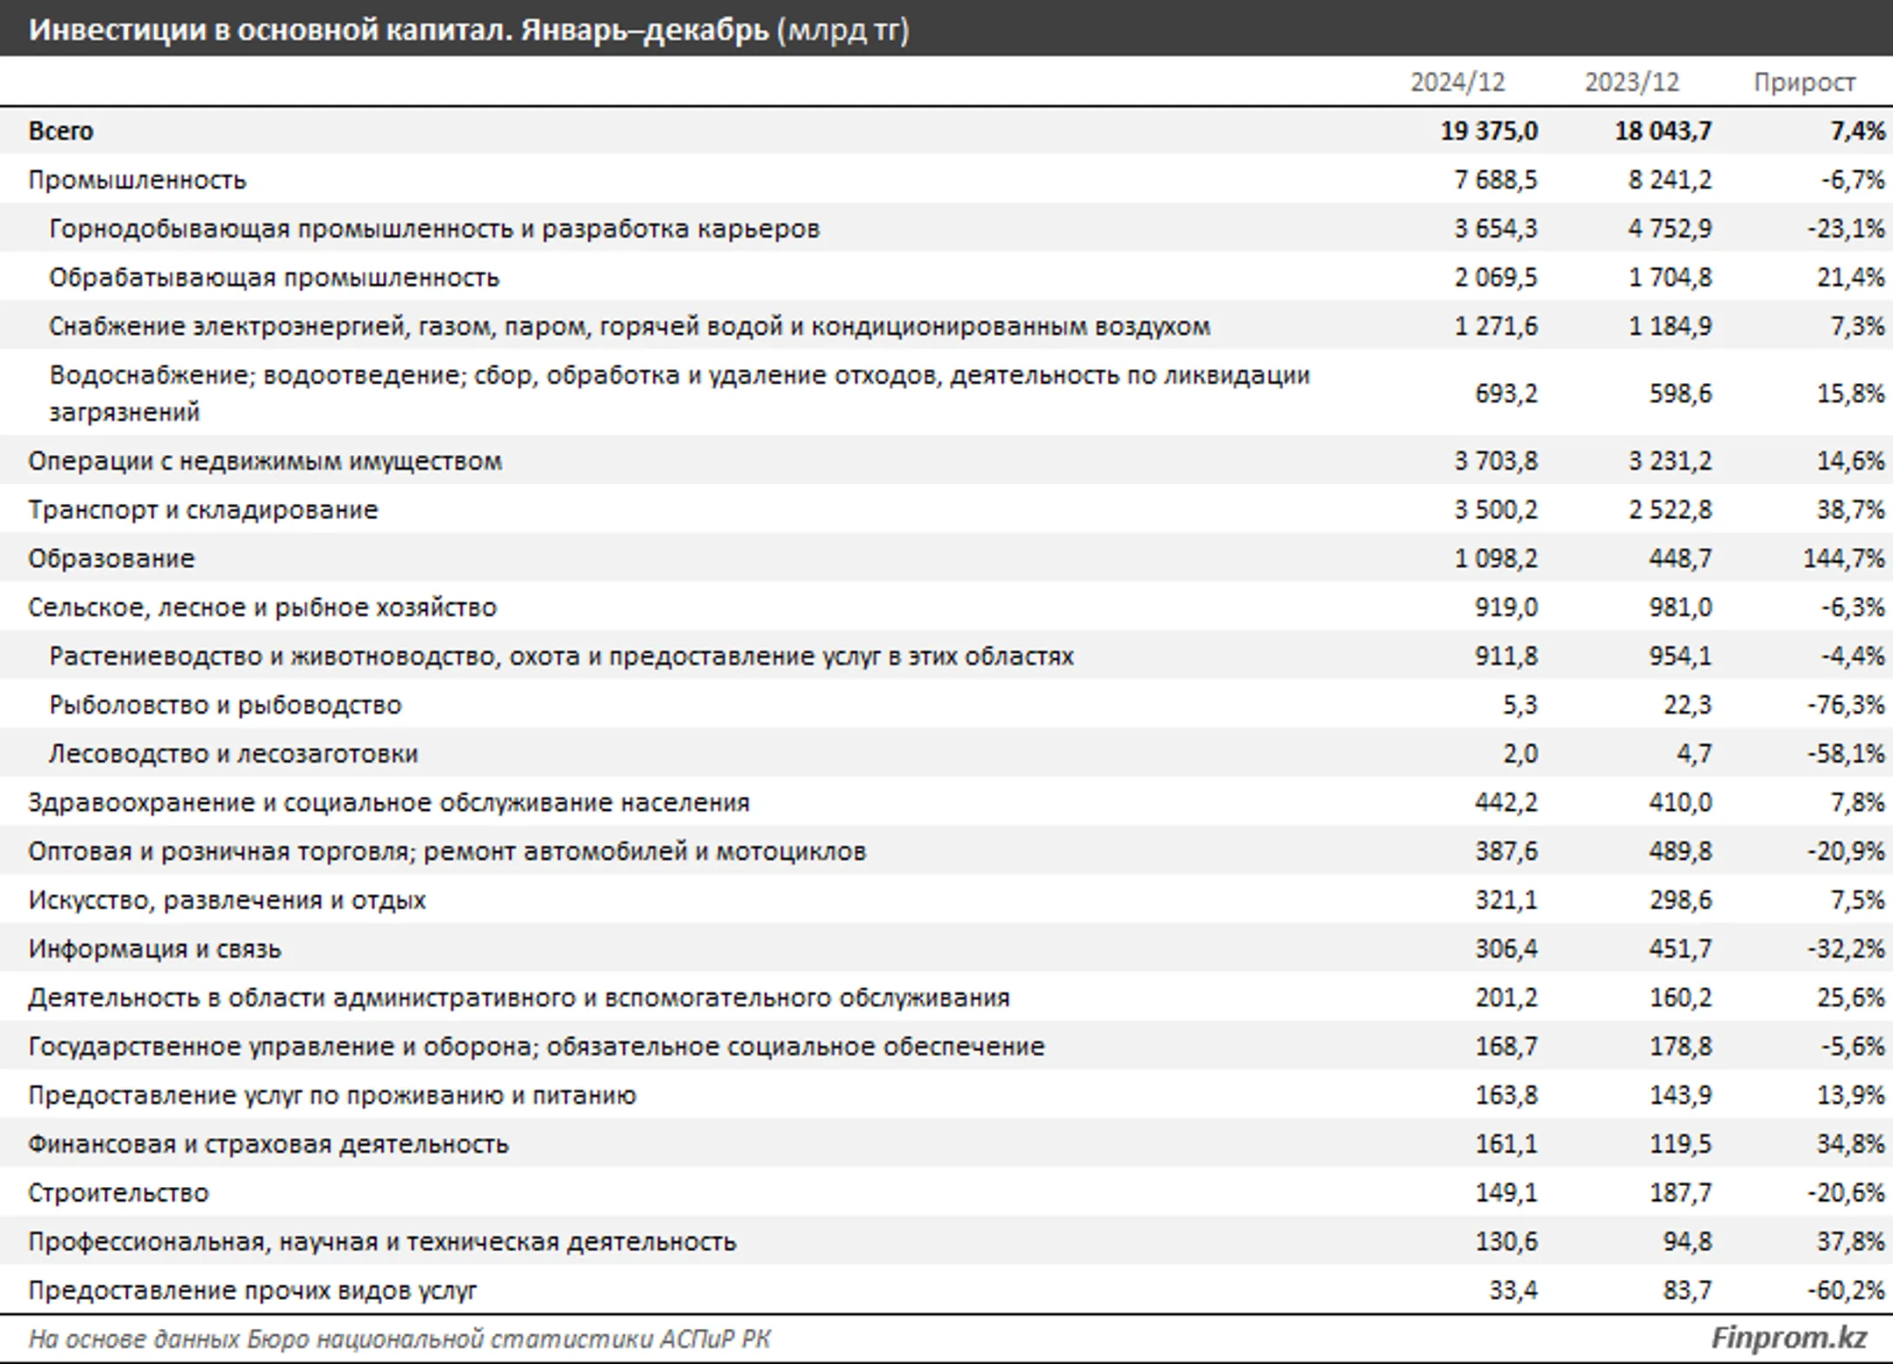Click the Строительство row label
Image resolution: width=1893 pixels, height=1364 pixels.
click(118, 1193)
